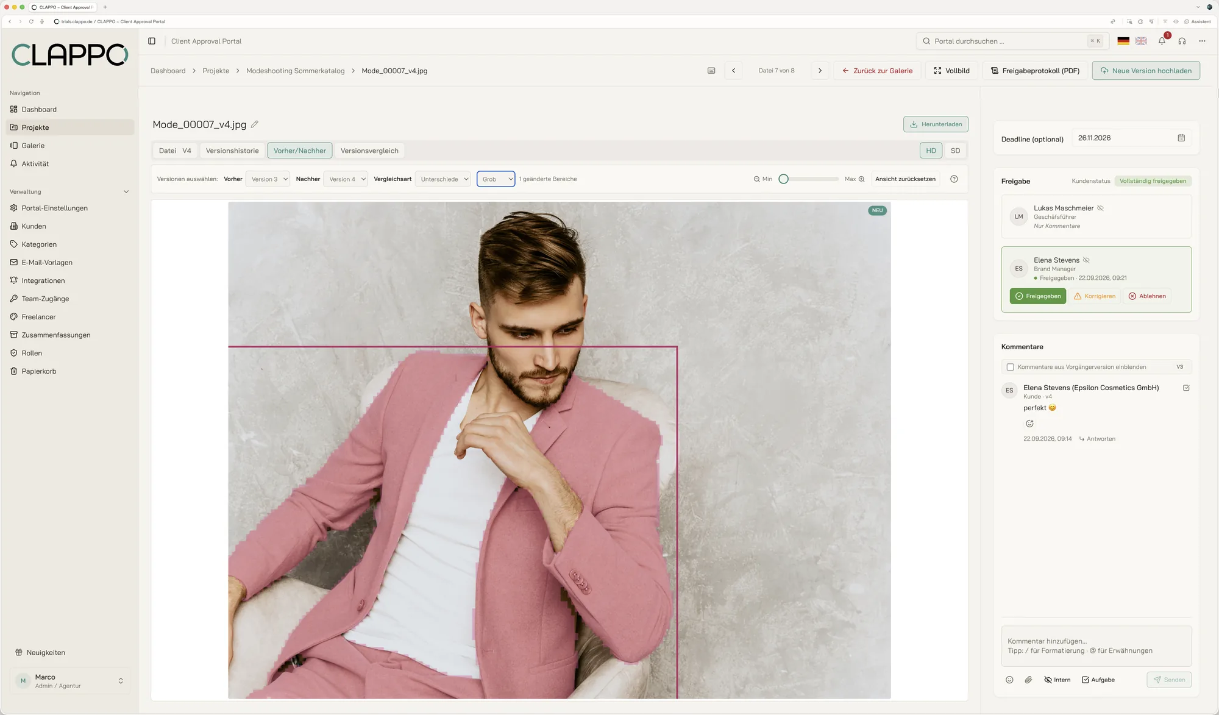Open the notifications bell
Image resolution: width=1219 pixels, height=715 pixels.
coord(1162,41)
